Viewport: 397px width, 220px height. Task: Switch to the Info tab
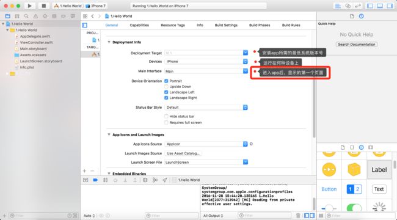click(200, 25)
